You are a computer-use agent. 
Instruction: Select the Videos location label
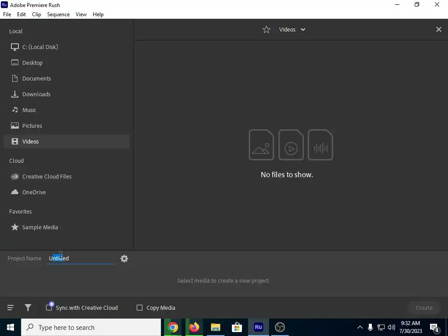[30, 141]
